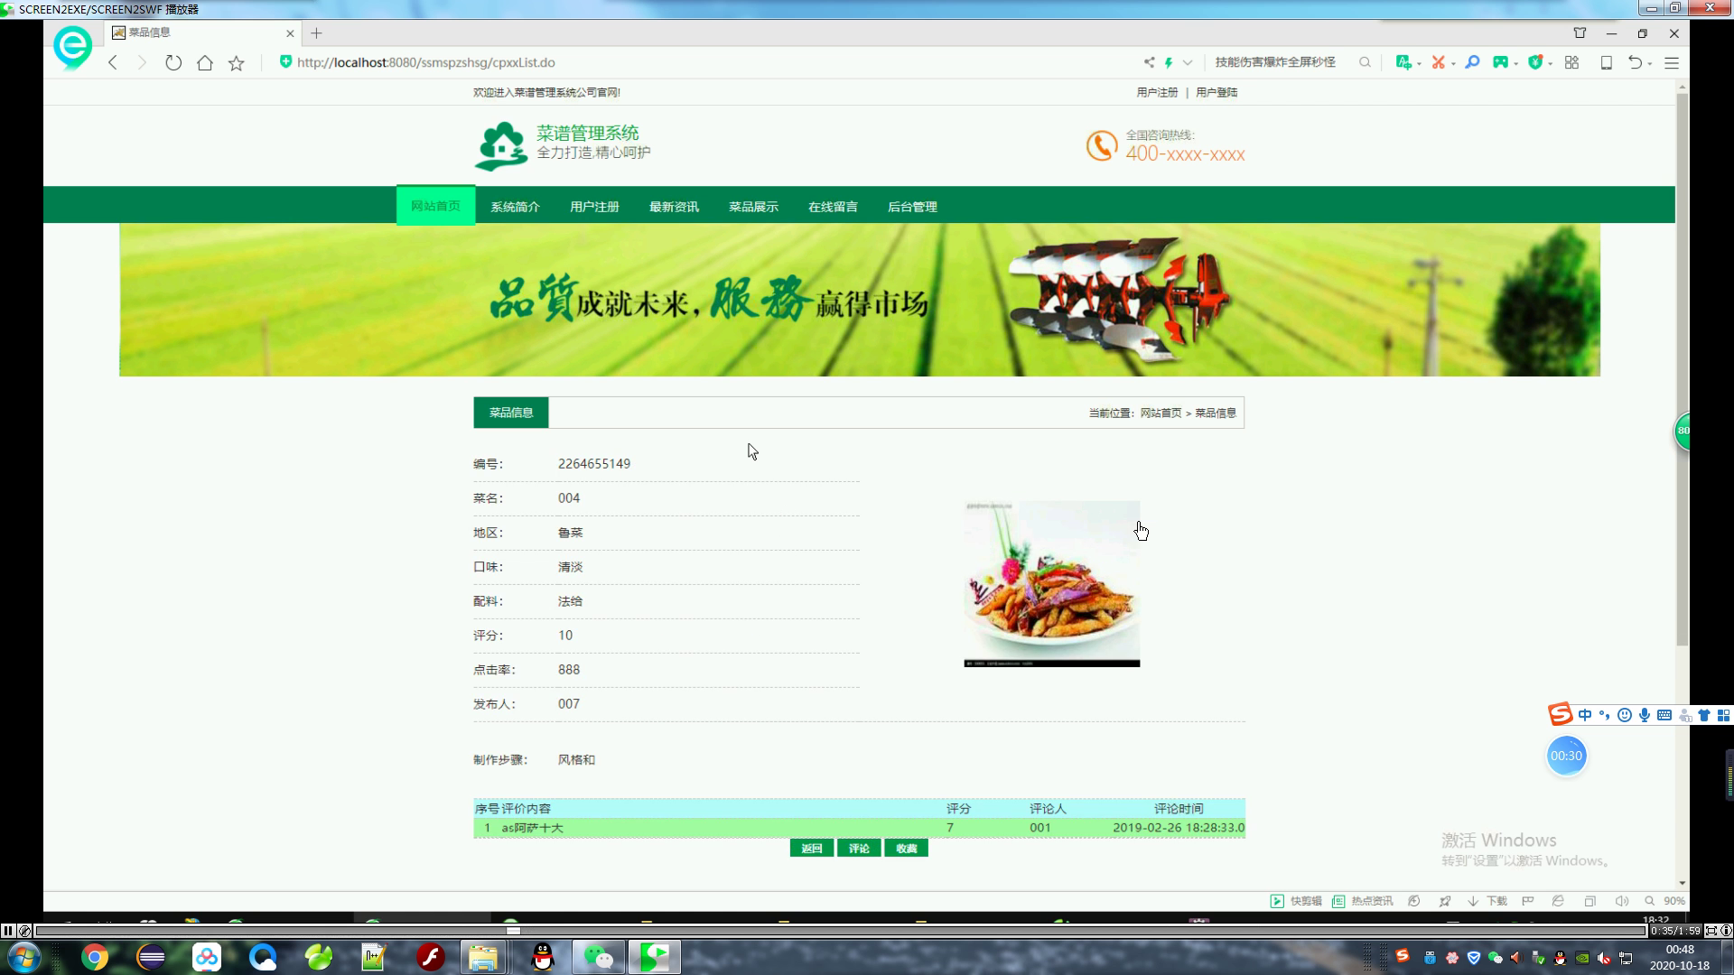Reload the page with the refresh icon
This screenshot has width=1734, height=975.
(173, 63)
